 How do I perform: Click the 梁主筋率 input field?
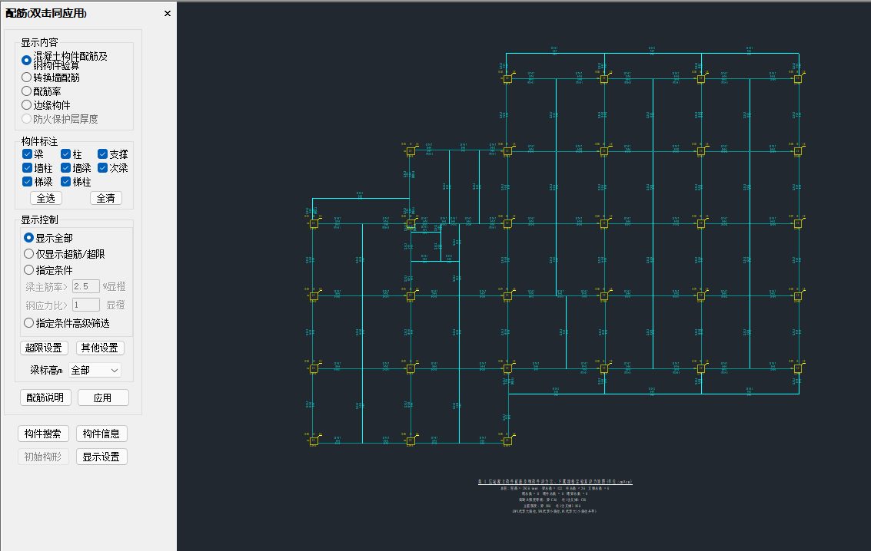[x=86, y=286]
